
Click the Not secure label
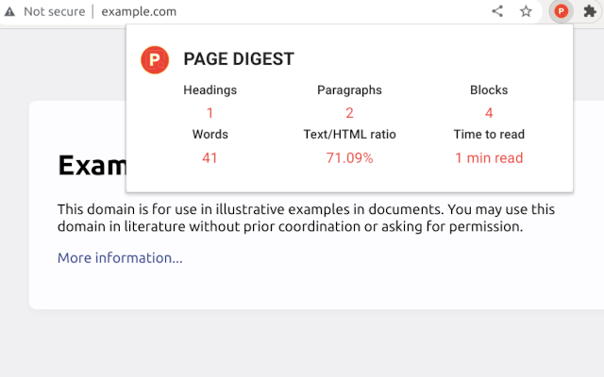click(x=55, y=12)
